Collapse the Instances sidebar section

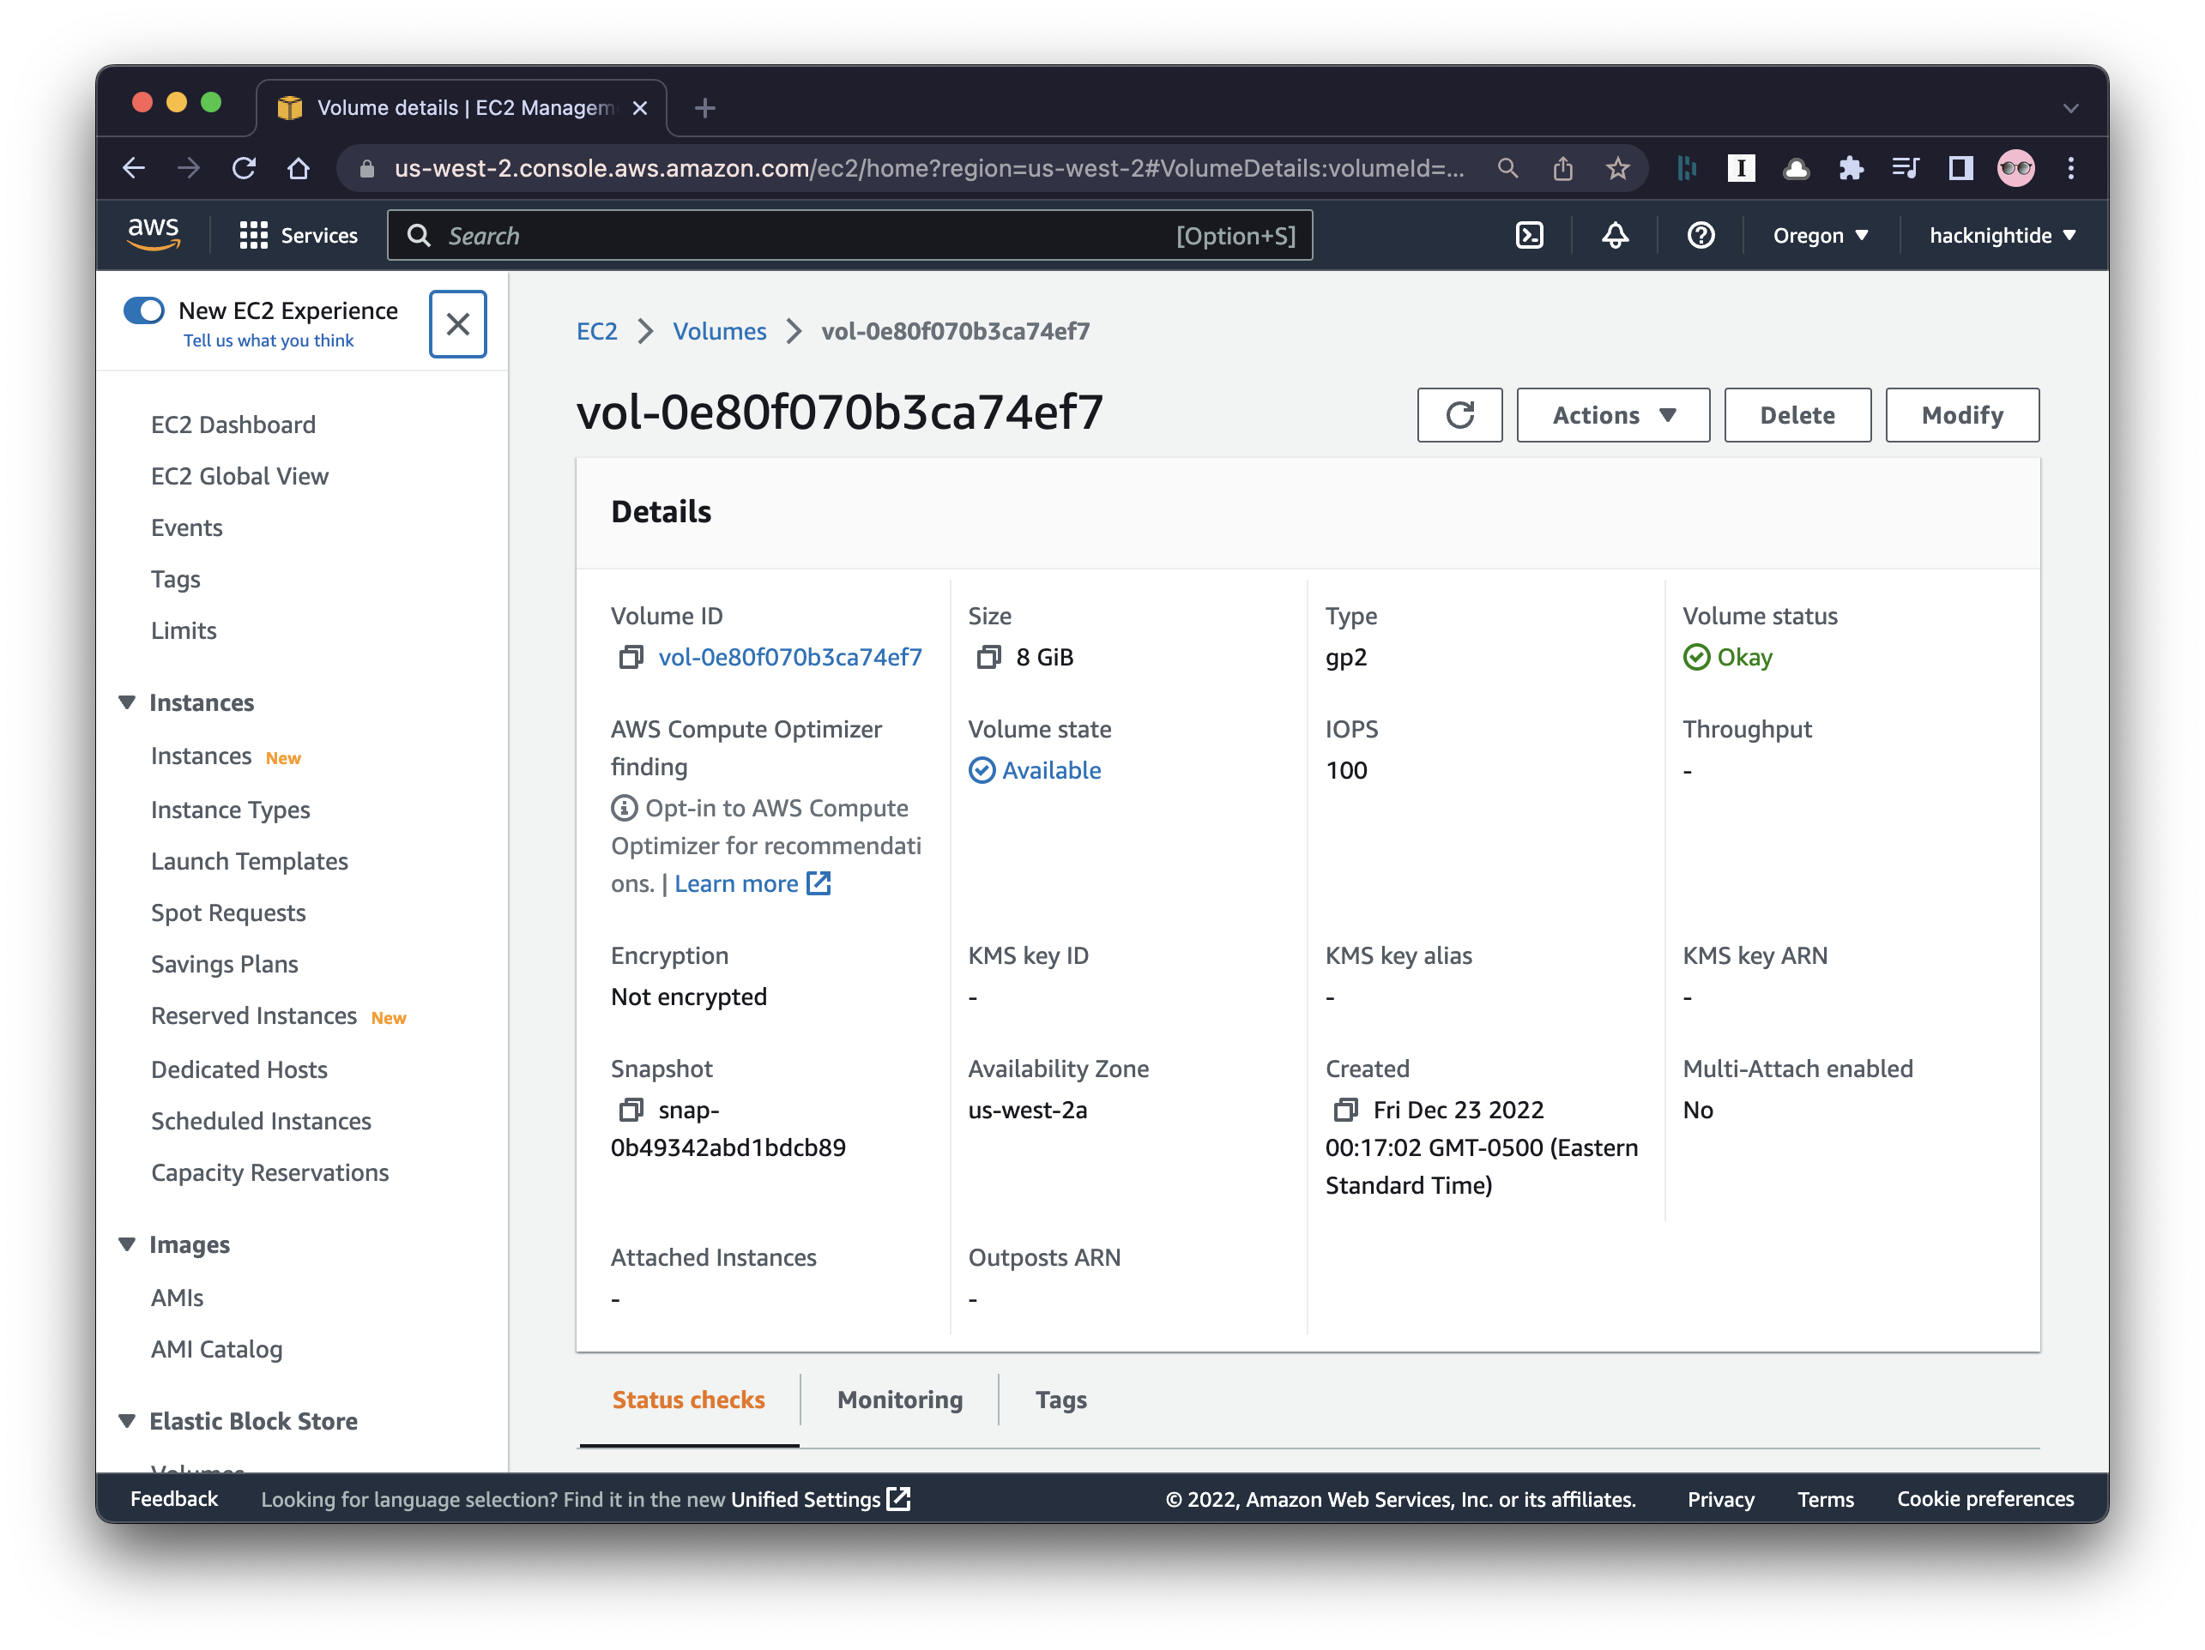point(128,702)
